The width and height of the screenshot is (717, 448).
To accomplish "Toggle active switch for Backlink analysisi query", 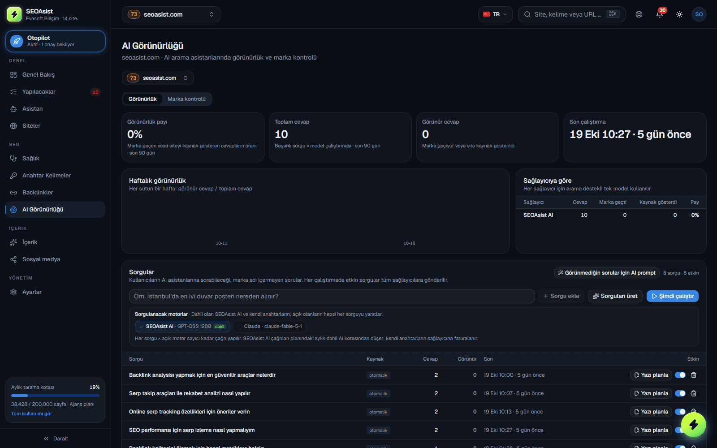I will [680, 375].
